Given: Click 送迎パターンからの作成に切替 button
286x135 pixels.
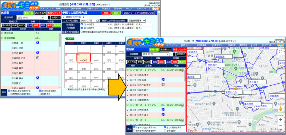Looking at the screenshot, I should 139,13.
